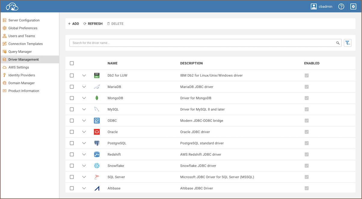Click the Snowflake driver icon
The height and width of the screenshot is (199, 362).
[97, 166]
